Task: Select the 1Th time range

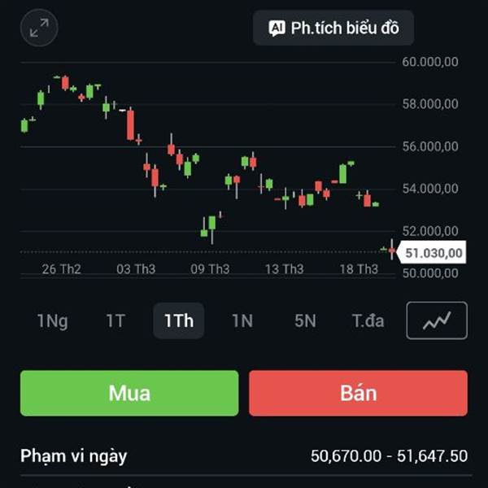Action: click(179, 320)
